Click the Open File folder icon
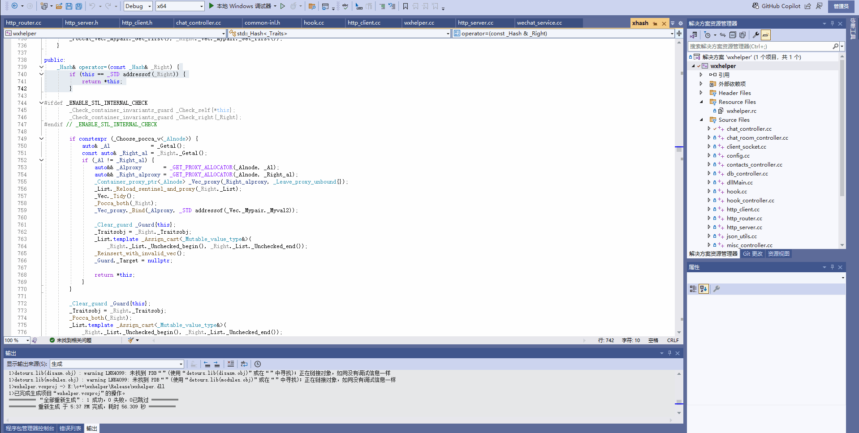Image resolution: width=859 pixels, height=433 pixels. 59,6
